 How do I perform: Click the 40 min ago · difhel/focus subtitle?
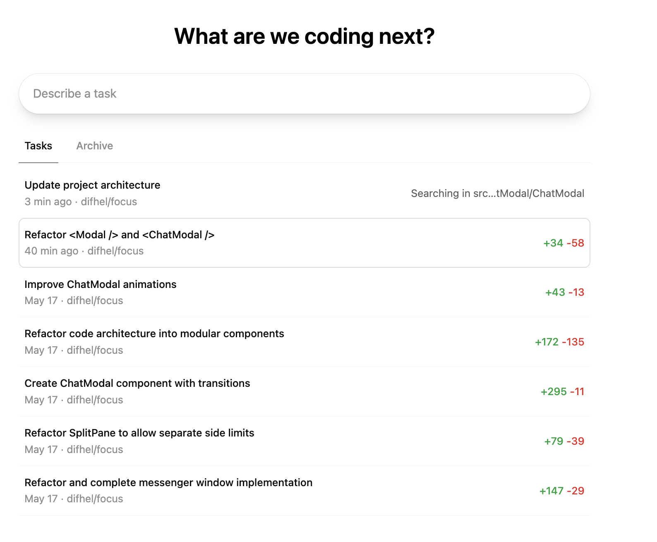click(84, 251)
